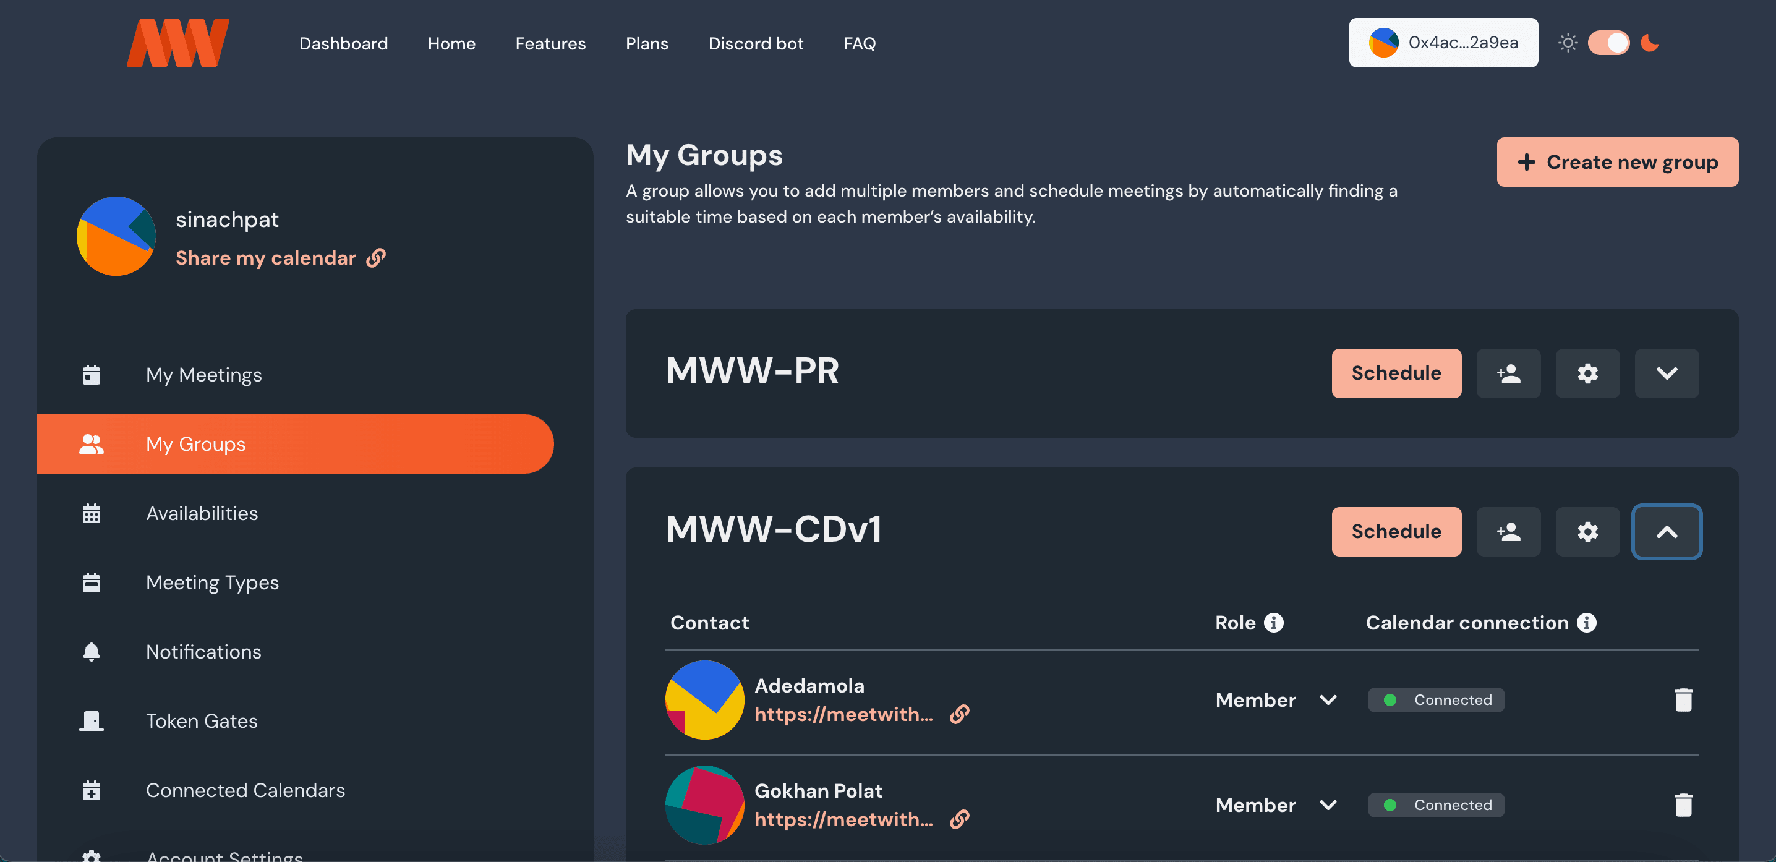This screenshot has width=1776, height=862.
Task: Click My Groups people icon
Action: click(x=91, y=444)
